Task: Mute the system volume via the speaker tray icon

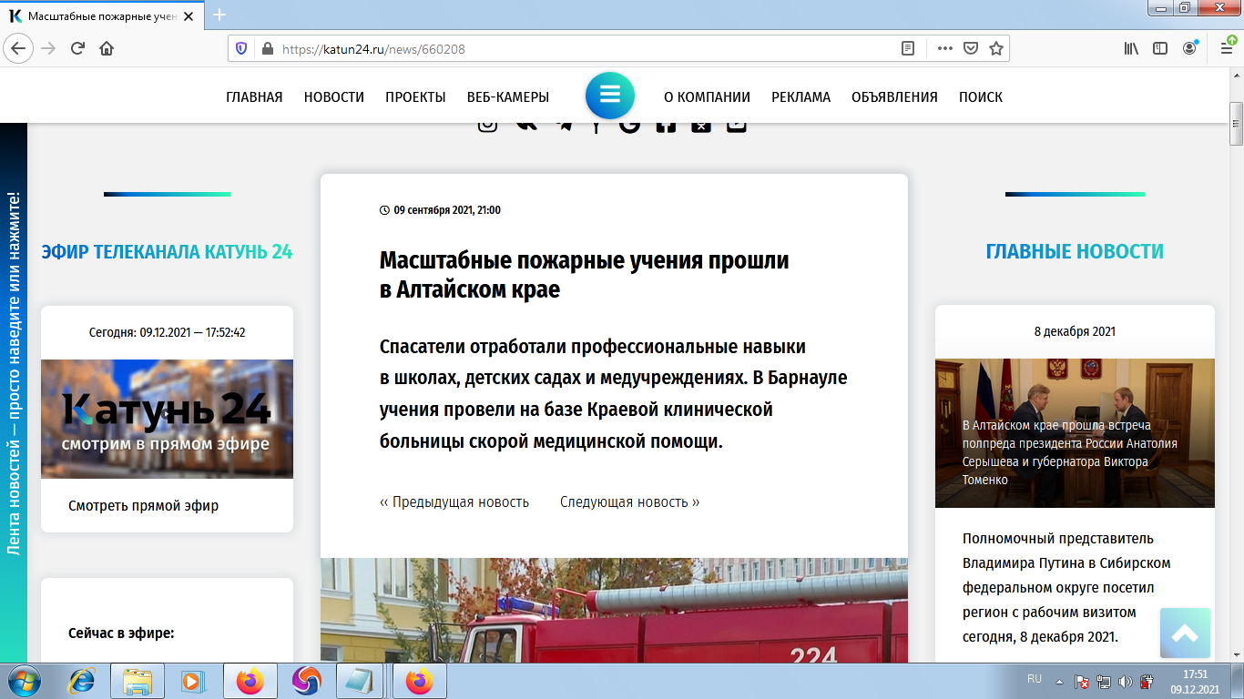Action: 1124,681
